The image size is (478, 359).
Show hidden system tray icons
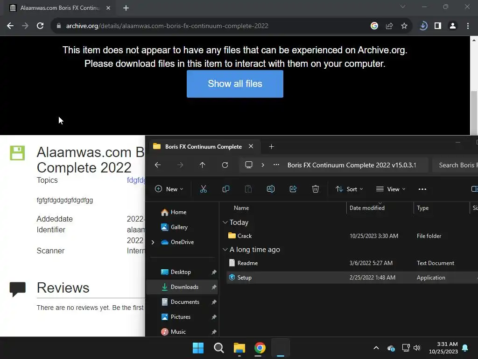(x=376, y=348)
